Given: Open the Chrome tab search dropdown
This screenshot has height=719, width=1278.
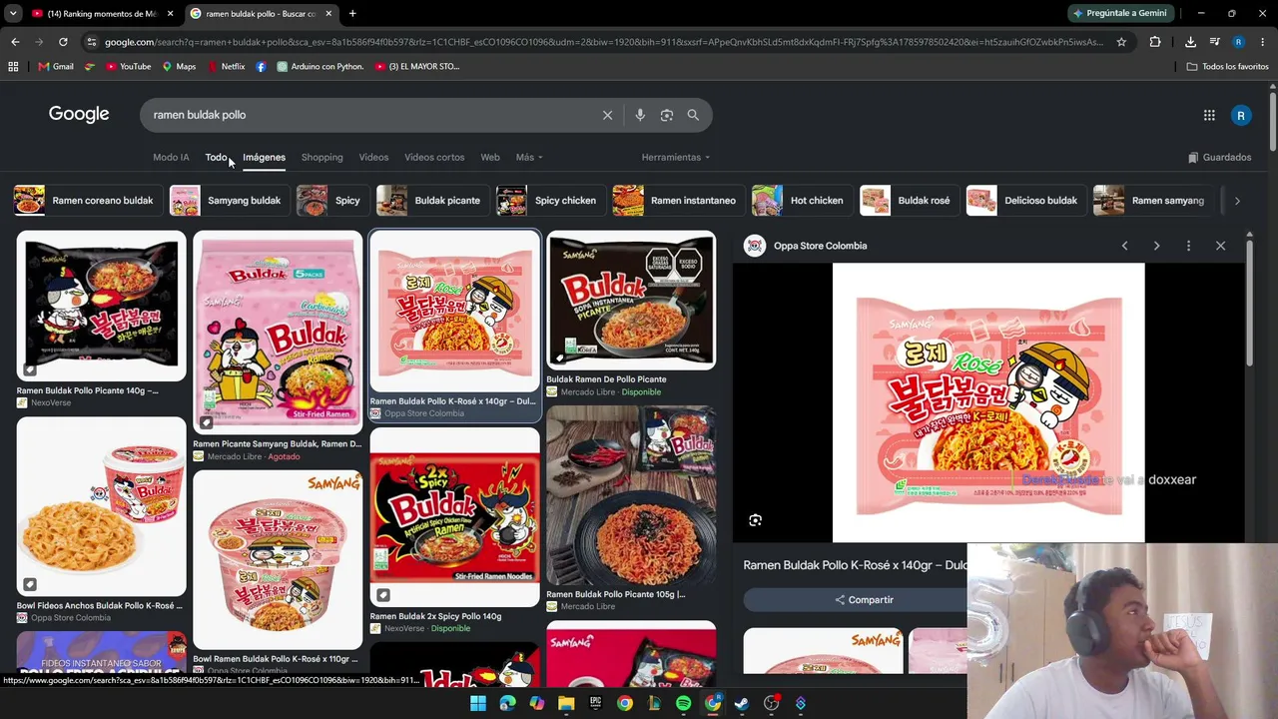Looking at the screenshot, I should click(x=13, y=13).
